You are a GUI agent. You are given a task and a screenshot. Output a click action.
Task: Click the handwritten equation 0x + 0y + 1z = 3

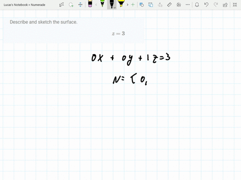pyautogui.click(x=131, y=59)
